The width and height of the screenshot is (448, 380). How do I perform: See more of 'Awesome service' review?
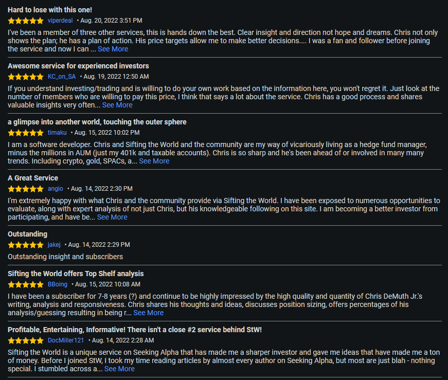pyautogui.click(x=117, y=105)
